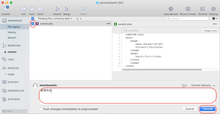This screenshot has height=114, width=220.
Task: Open the list view mode dropdown
Action: pos(79,19)
